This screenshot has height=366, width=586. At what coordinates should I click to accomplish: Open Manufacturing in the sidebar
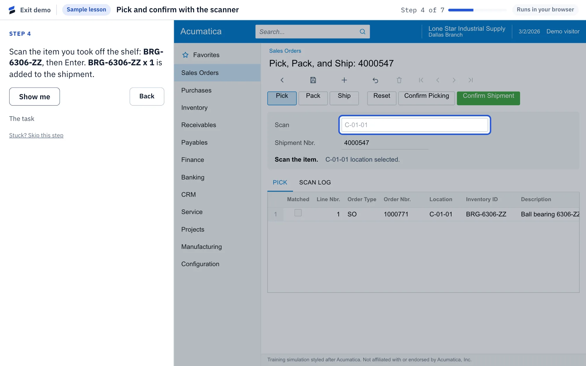[217, 247]
